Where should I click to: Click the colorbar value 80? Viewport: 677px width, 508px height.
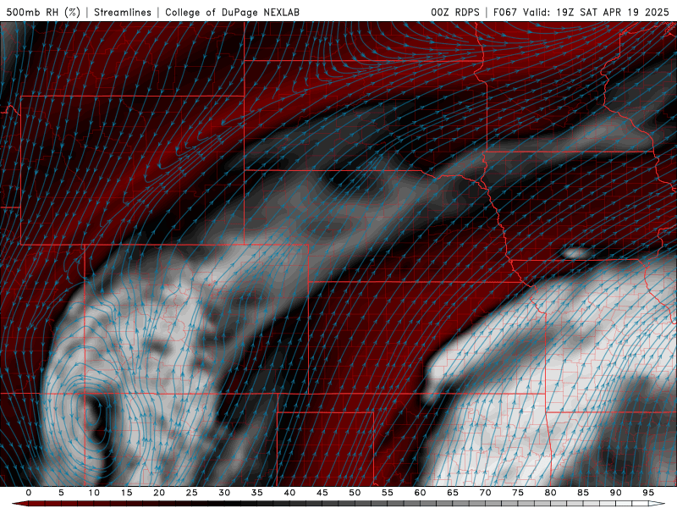tap(550, 493)
